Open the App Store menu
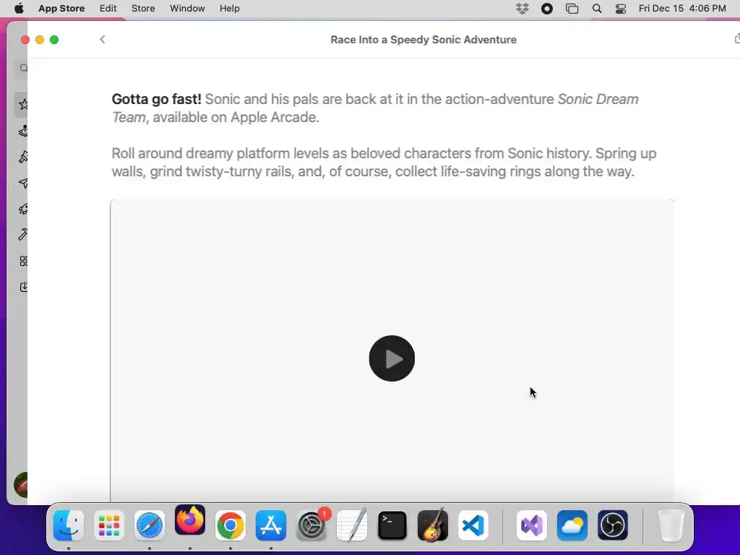This screenshot has height=555, width=740. pos(61,9)
